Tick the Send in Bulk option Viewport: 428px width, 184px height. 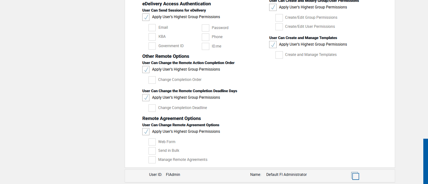click(152, 151)
